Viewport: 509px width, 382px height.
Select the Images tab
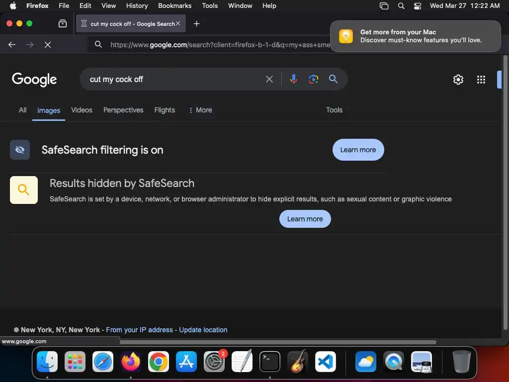coord(49,110)
